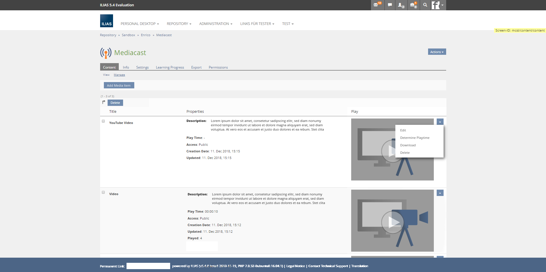Click the Permanent Link input field
This screenshot has width=546, height=272.
(148, 266)
